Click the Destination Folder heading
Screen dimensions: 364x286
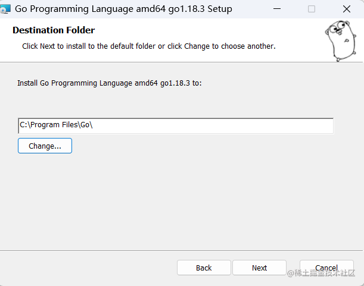(x=54, y=30)
